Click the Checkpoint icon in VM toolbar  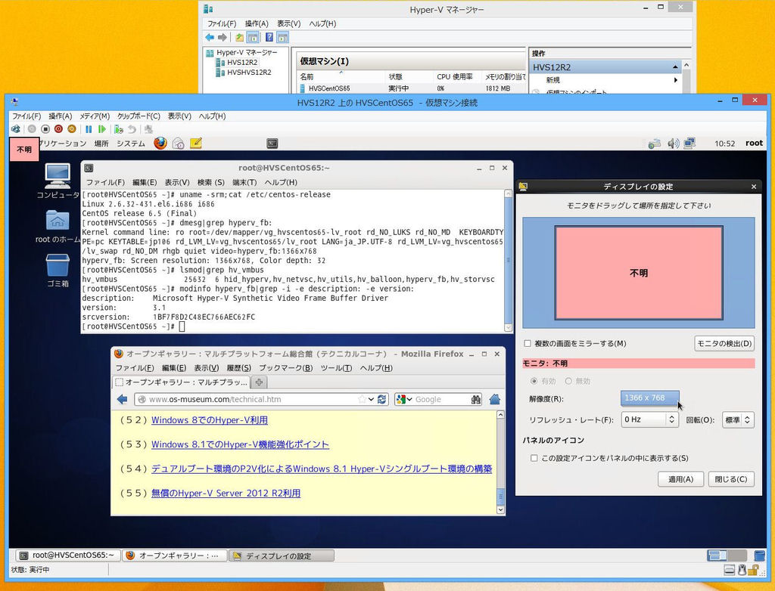pyautogui.click(x=119, y=129)
